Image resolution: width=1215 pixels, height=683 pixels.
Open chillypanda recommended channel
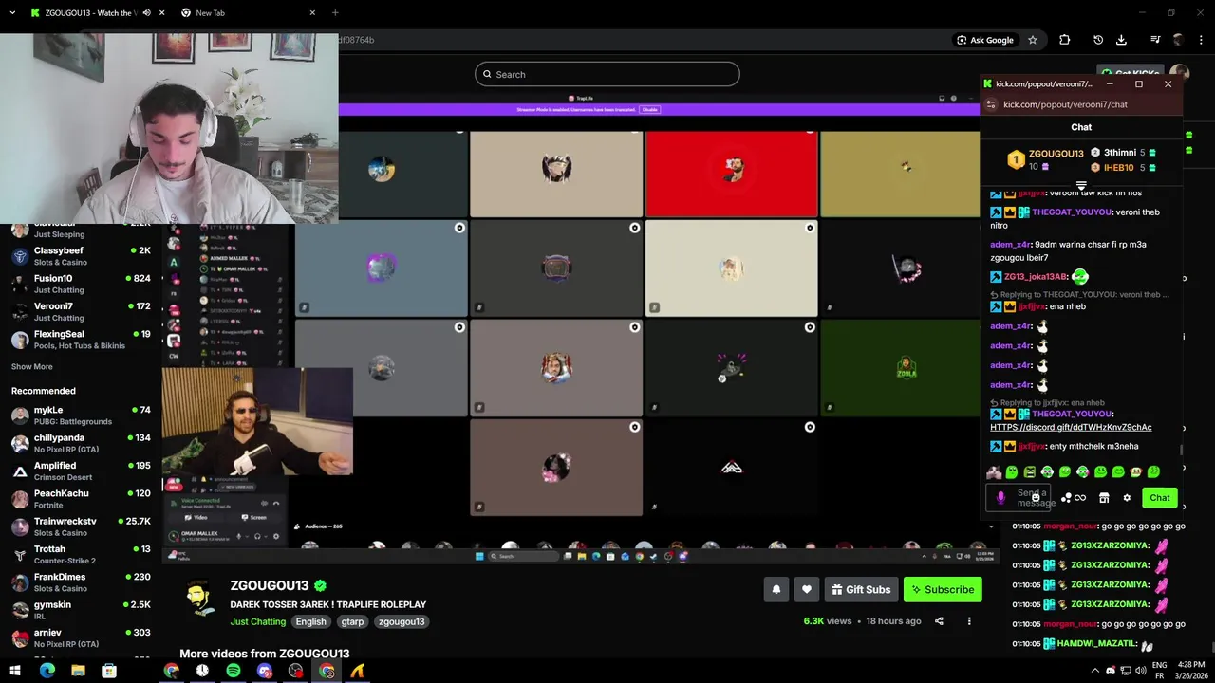[x=81, y=443]
